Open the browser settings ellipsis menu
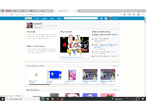 tap(143, 15)
